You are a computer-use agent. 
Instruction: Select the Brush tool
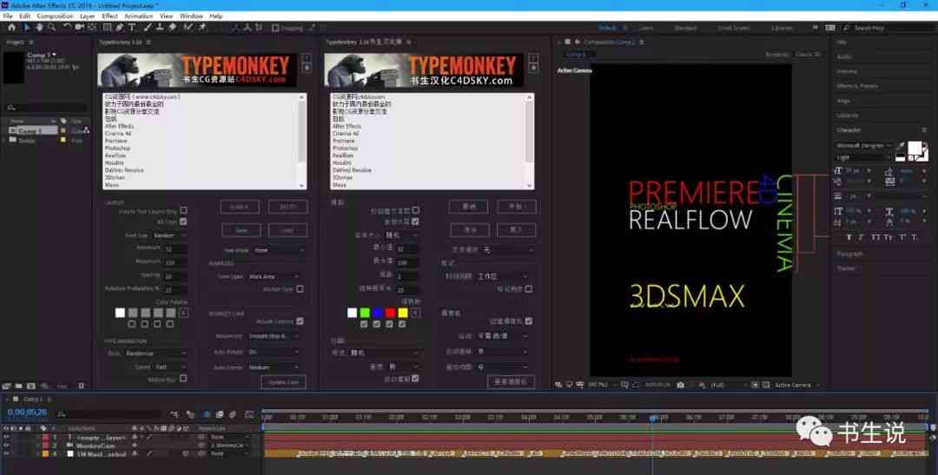147,28
